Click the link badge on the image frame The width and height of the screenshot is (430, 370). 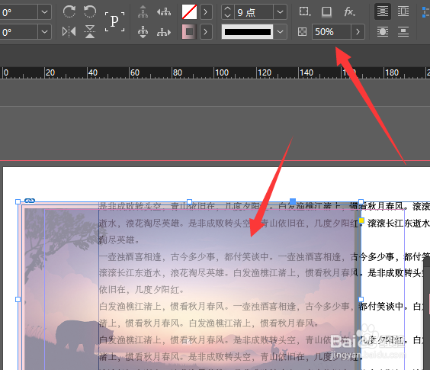(30, 201)
